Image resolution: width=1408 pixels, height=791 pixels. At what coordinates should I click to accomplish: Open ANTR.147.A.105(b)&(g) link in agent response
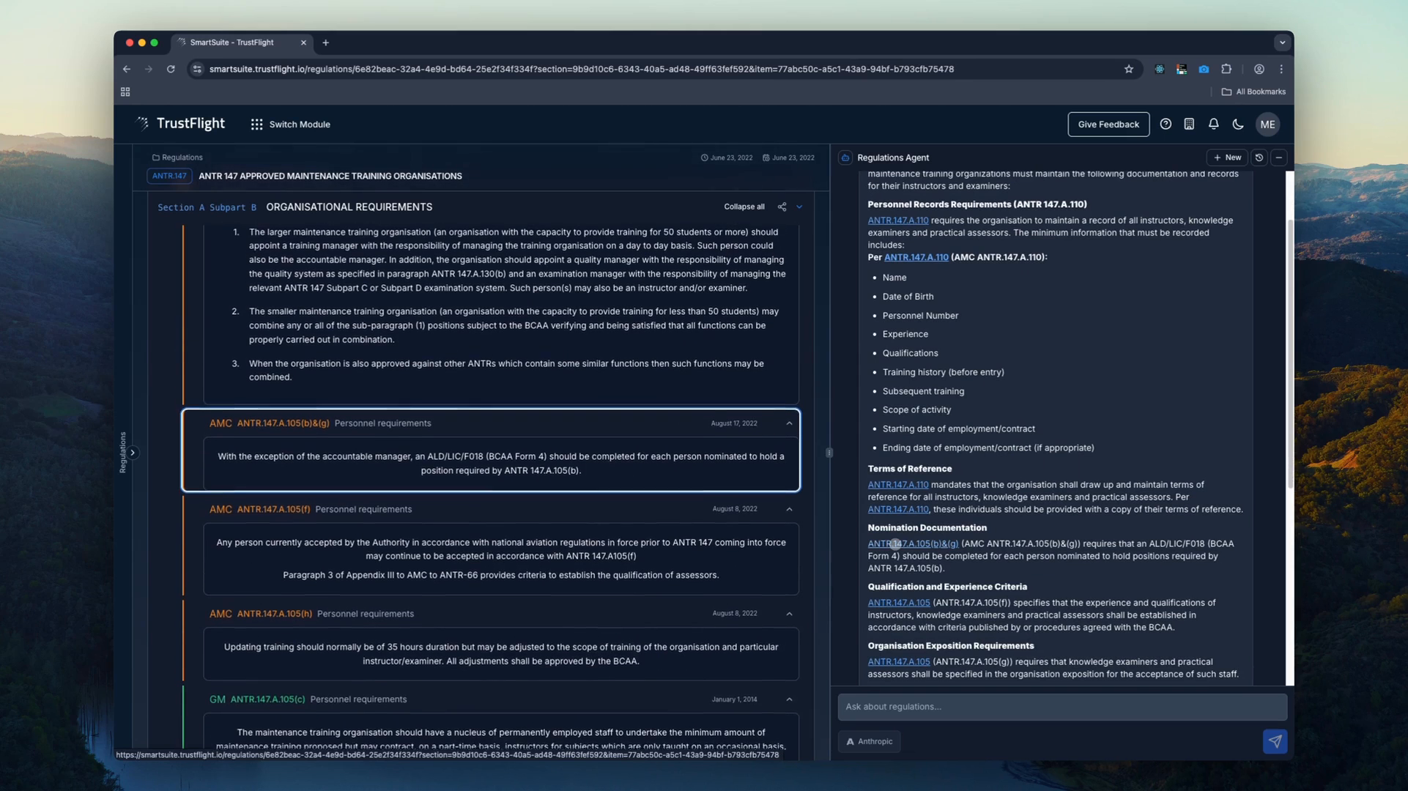913,543
